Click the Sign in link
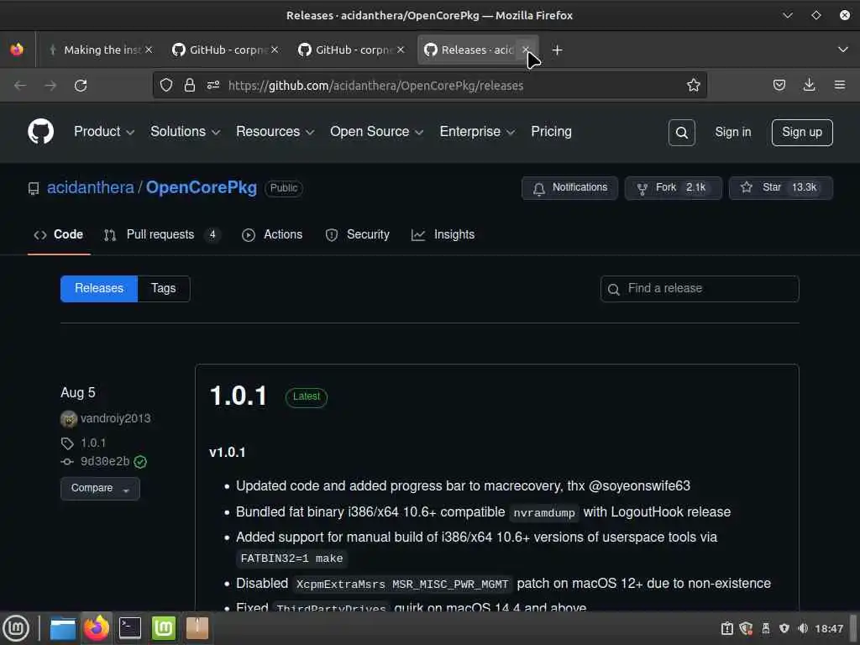This screenshot has width=860, height=645. pyautogui.click(x=732, y=132)
